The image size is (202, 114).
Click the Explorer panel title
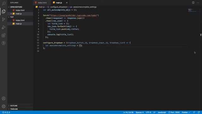[14, 3]
